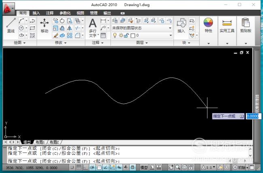This screenshot has width=263, height=173.
Task: Click coordinates readout 3536.7632, 1055.3290
Action: coord(32,168)
